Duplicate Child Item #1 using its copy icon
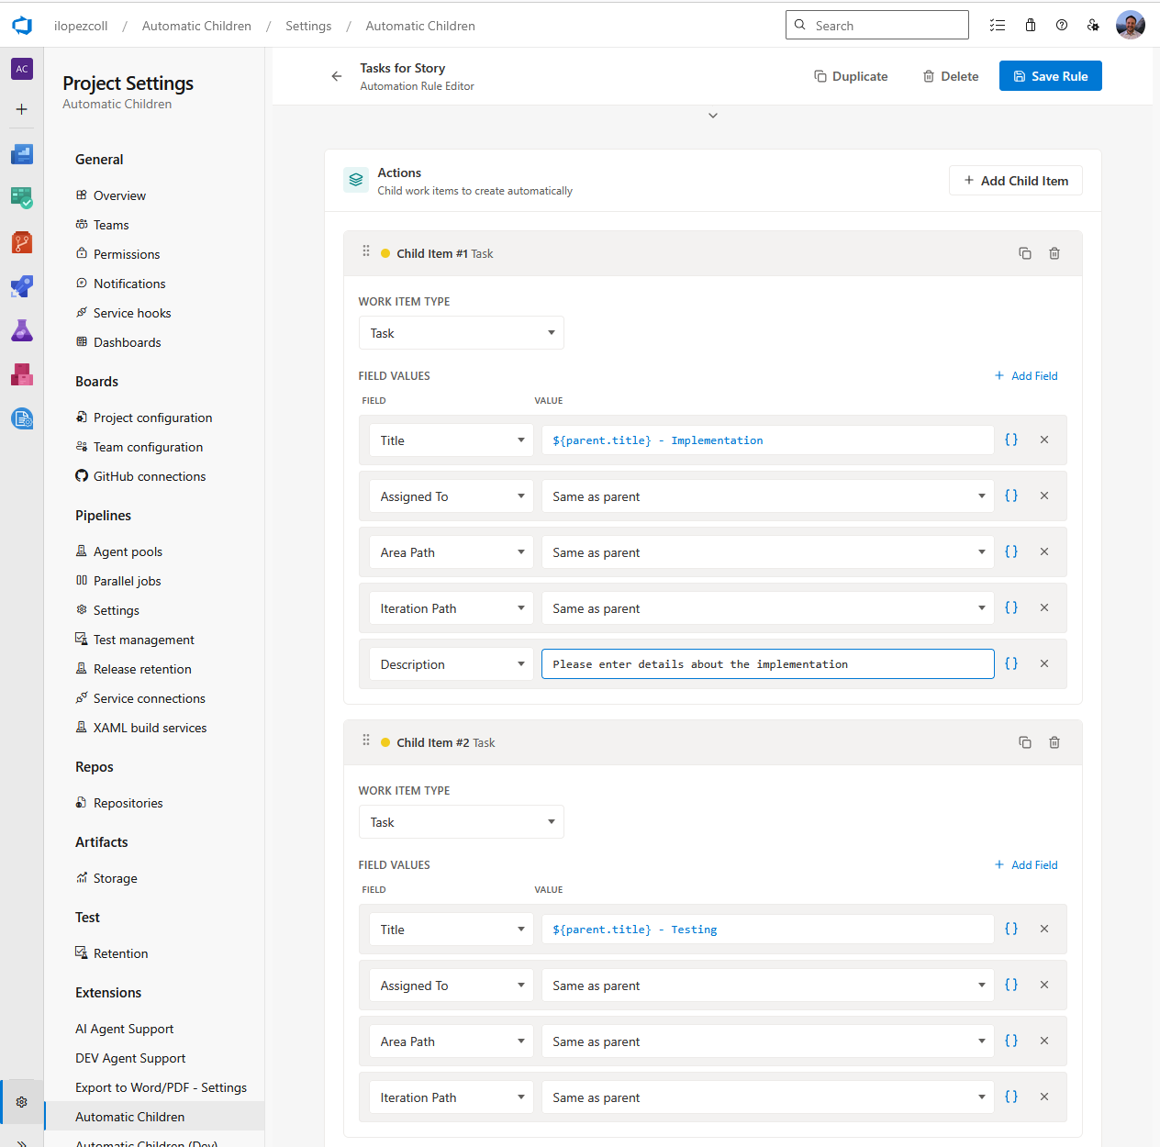This screenshot has width=1160, height=1147. (x=1025, y=253)
